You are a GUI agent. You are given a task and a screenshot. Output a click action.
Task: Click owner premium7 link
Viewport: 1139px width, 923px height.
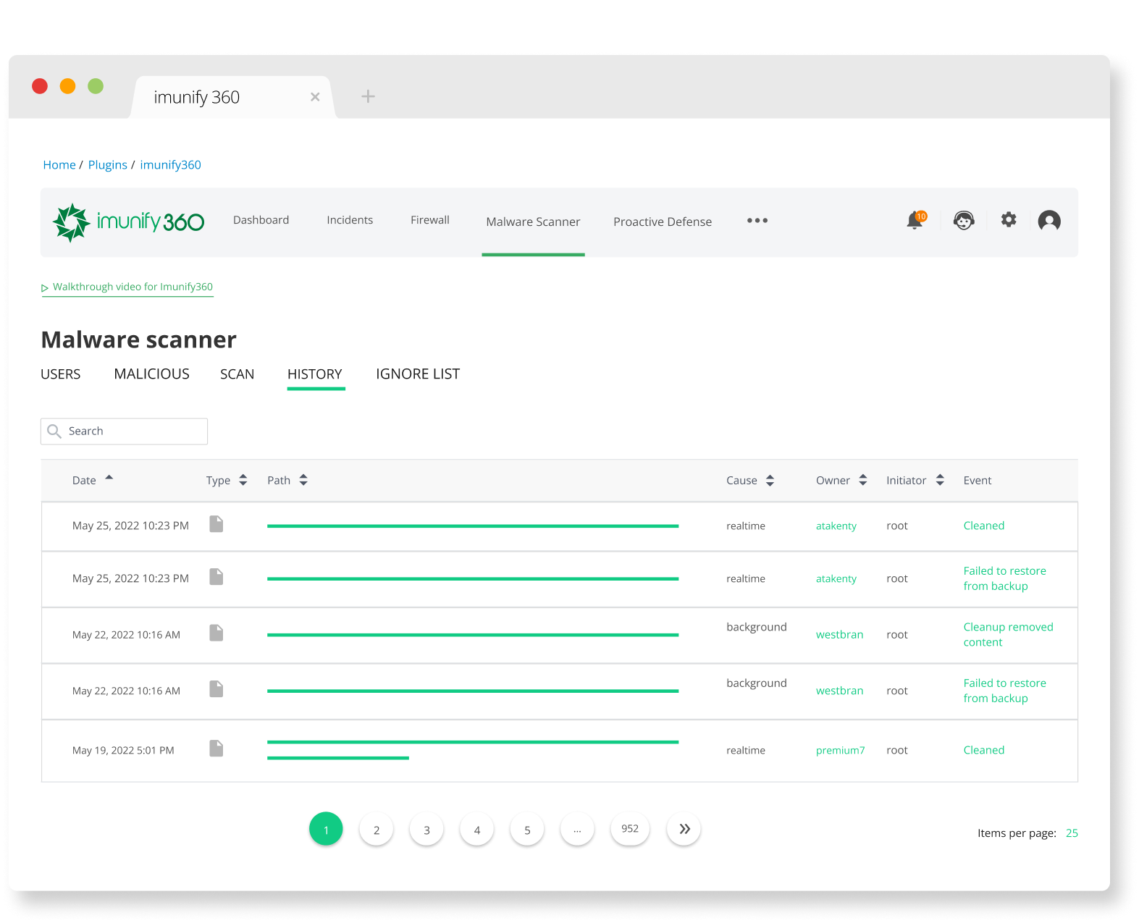pos(840,751)
